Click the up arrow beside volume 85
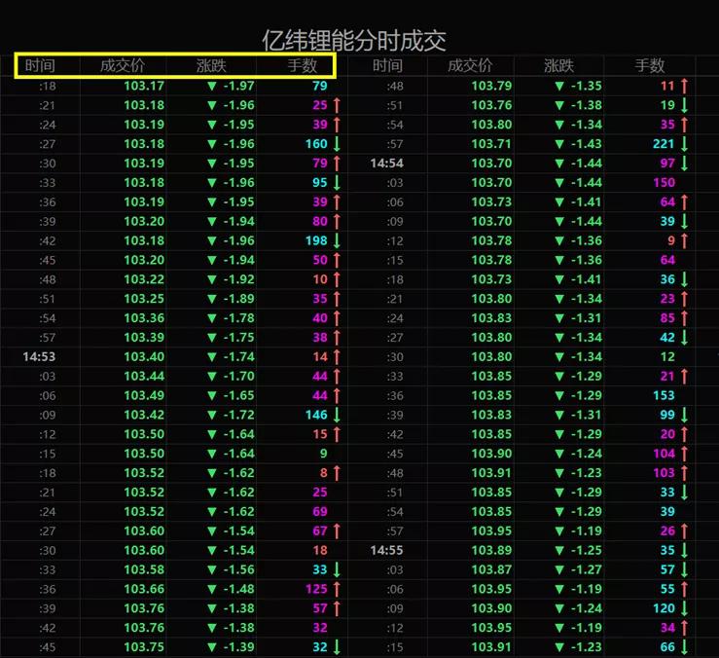 [x=684, y=318]
